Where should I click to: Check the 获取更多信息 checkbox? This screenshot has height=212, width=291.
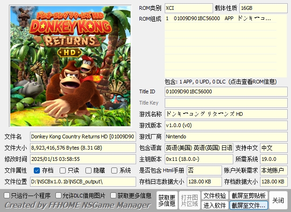click(114, 195)
